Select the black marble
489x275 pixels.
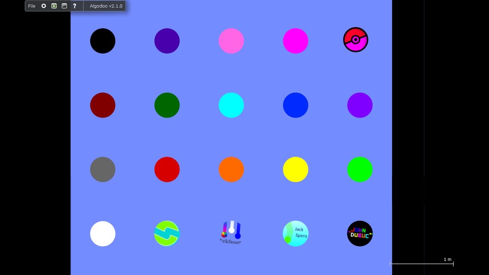point(103,41)
